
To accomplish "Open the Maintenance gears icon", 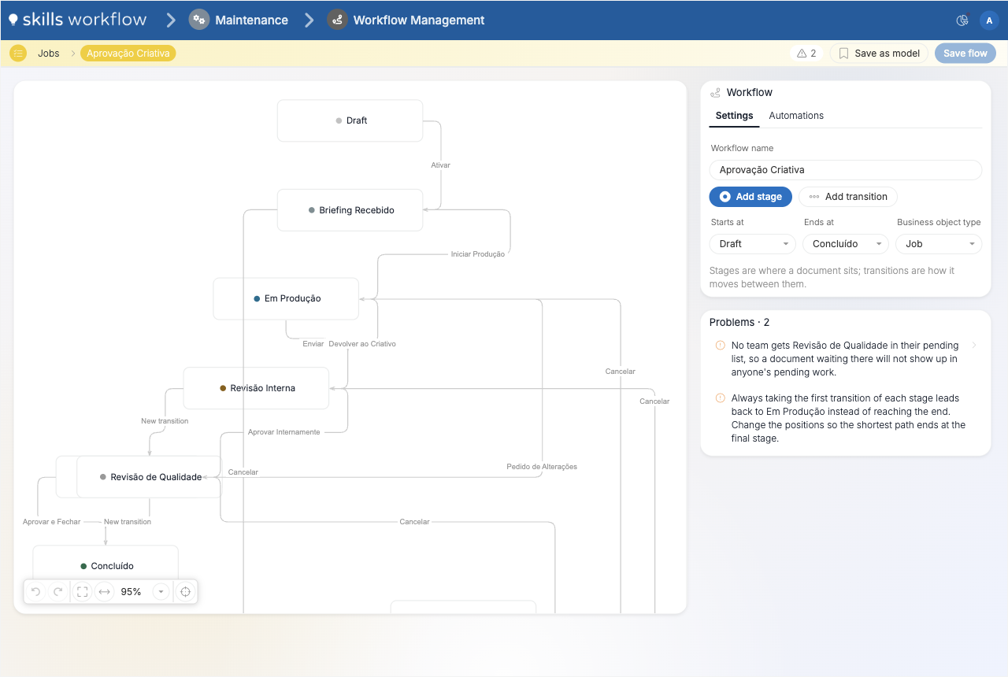I will (199, 20).
